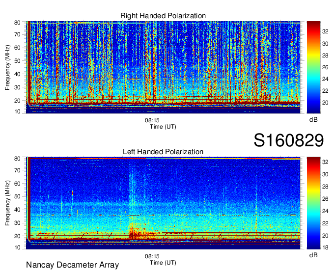Click Frequency (MHz) axis label of Left Handed plot
This screenshot has height=271, width=334.
pos(7,203)
